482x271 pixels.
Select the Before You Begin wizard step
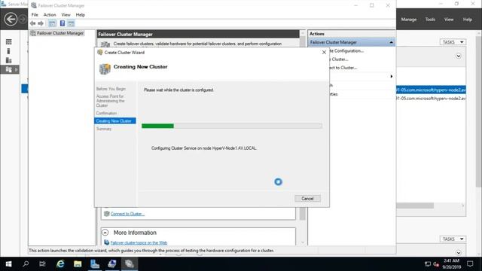click(x=111, y=89)
